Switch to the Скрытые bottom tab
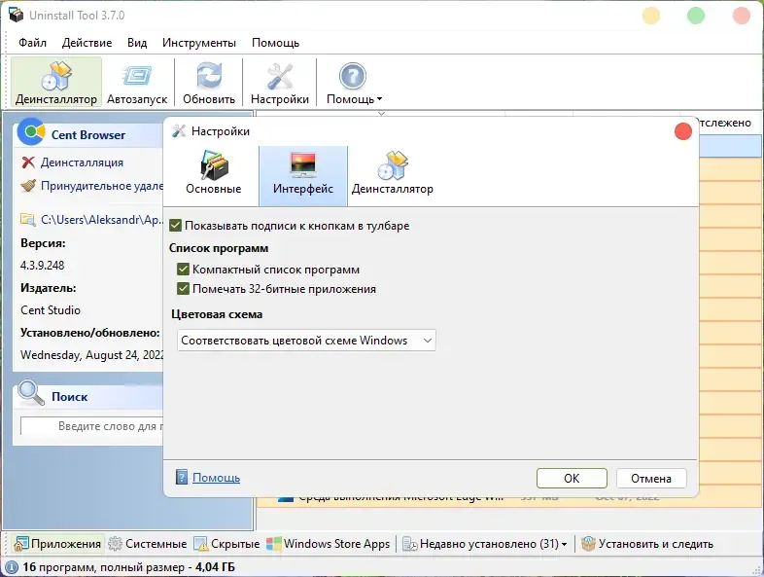 click(227, 543)
